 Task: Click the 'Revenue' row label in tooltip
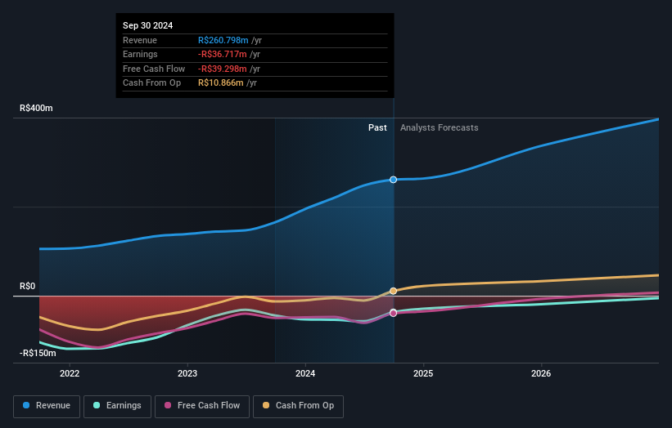point(140,40)
